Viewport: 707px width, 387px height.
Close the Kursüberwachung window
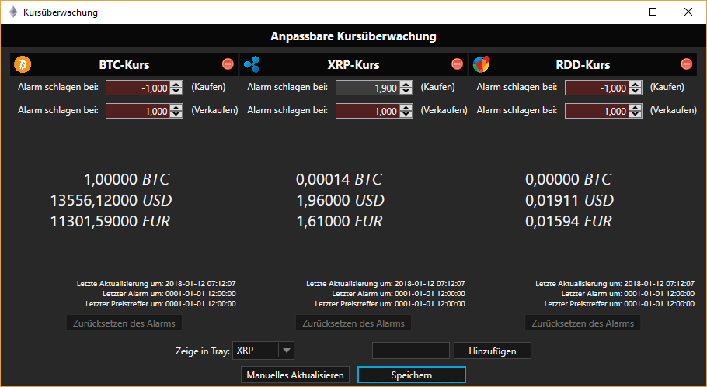688,12
